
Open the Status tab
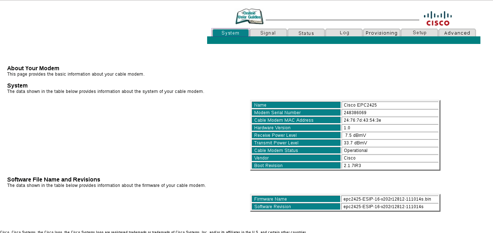click(x=306, y=33)
